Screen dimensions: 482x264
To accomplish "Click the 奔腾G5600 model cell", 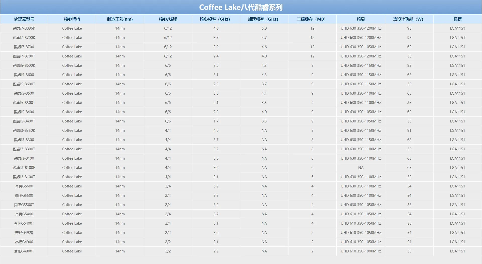I will coord(24,186).
